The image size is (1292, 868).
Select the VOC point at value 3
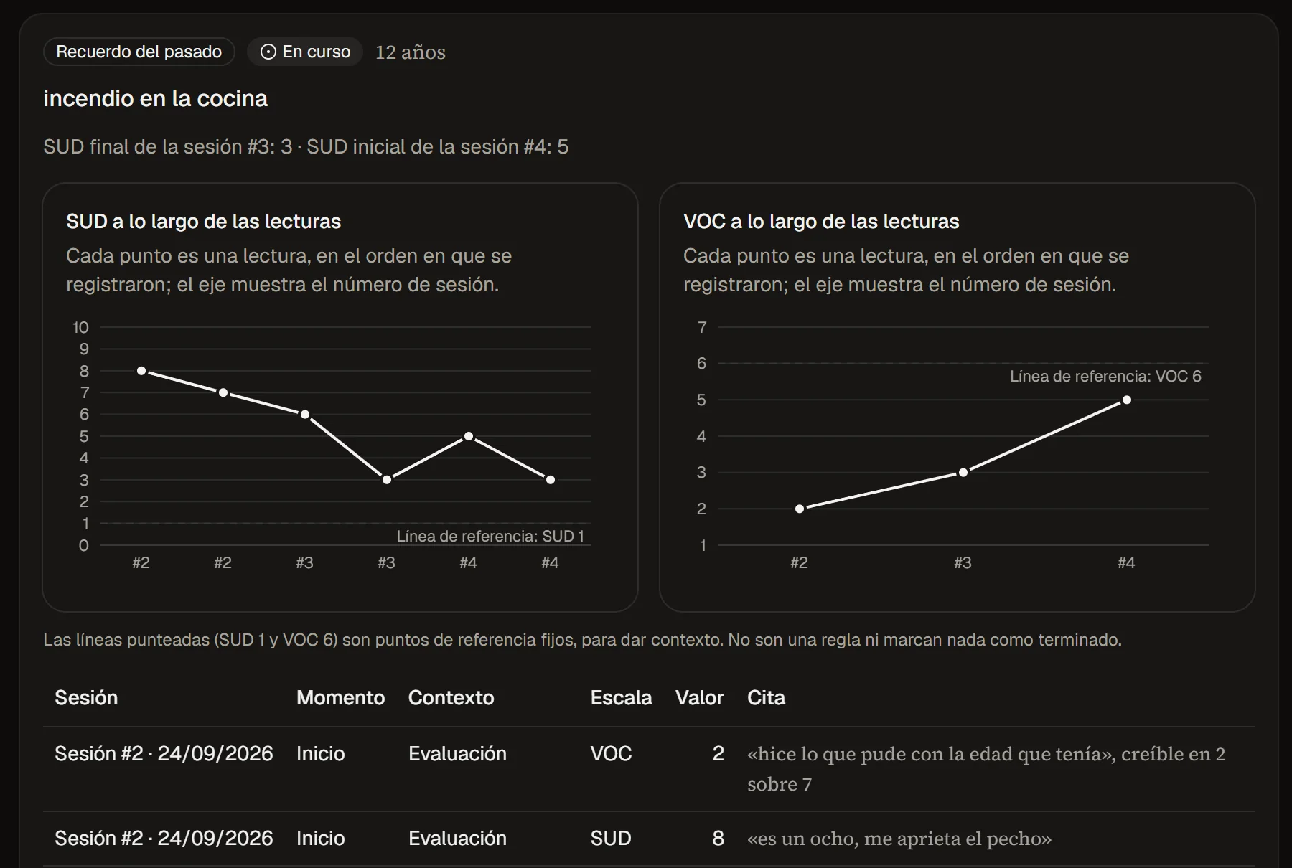pos(963,473)
